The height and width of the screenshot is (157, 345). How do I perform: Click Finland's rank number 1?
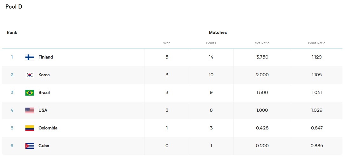pyautogui.click(x=12, y=57)
